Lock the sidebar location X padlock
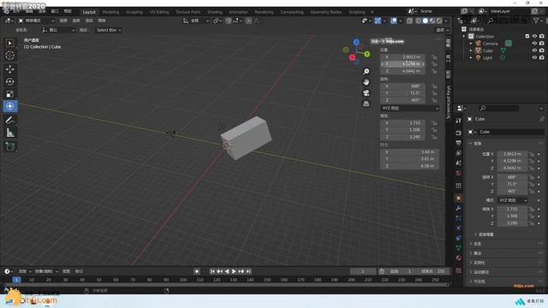This screenshot has width=548, height=308. [434, 57]
